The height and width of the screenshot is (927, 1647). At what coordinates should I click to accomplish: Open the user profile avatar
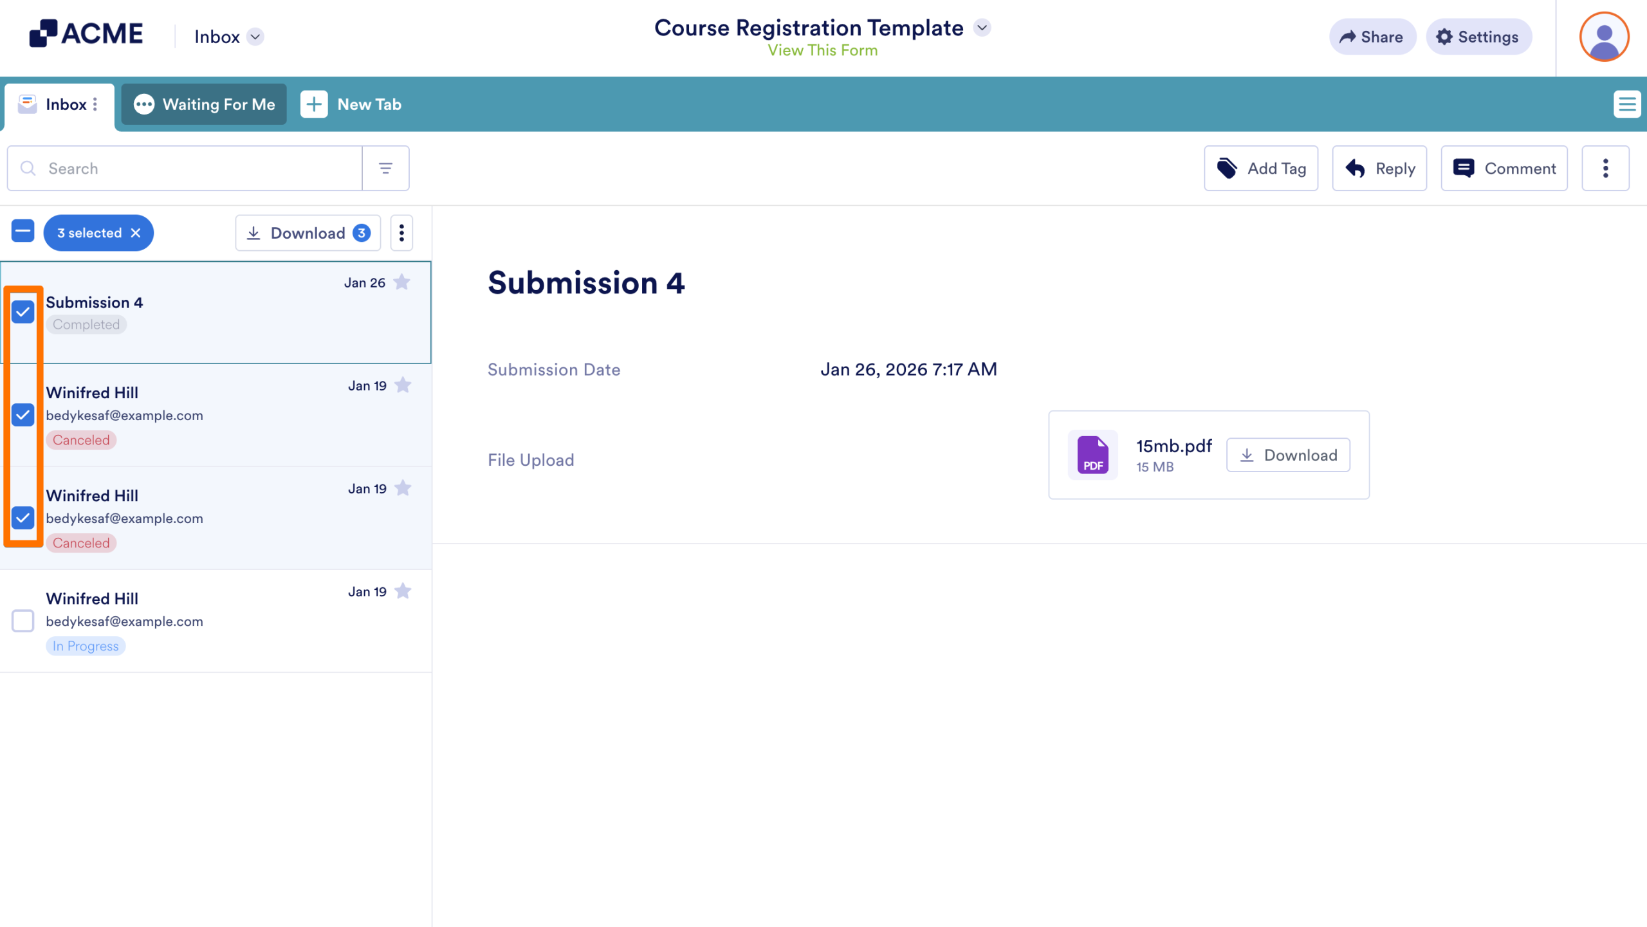tap(1603, 37)
